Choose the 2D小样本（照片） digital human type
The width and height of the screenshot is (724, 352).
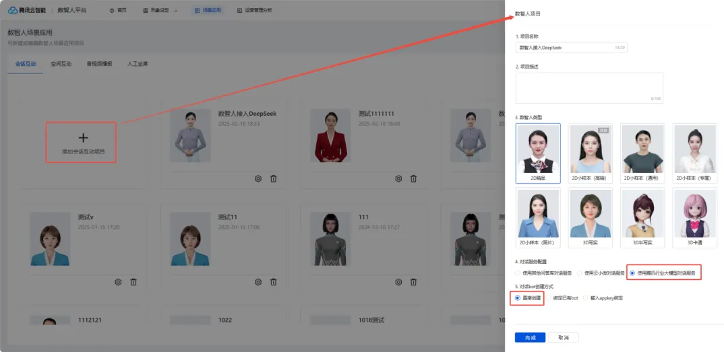[538, 217]
